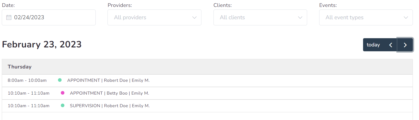Open the All clients dropdown
Image resolution: width=419 pixels, height=120 pixels.
coord(260,17)
